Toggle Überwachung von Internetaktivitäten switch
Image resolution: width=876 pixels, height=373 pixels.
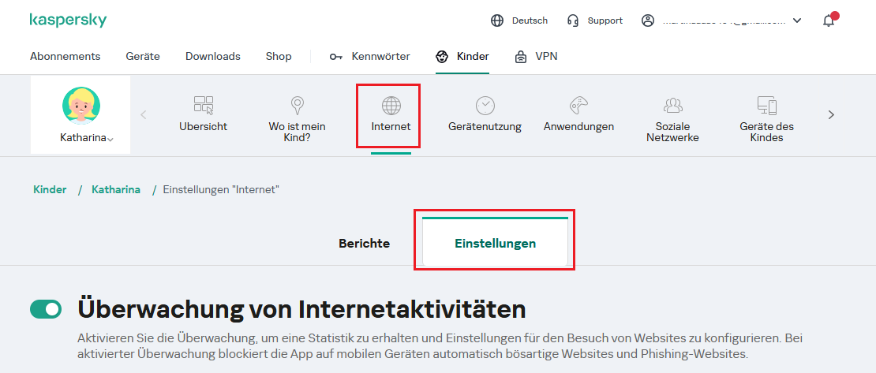pyautogui.click(x=46, y=309)
